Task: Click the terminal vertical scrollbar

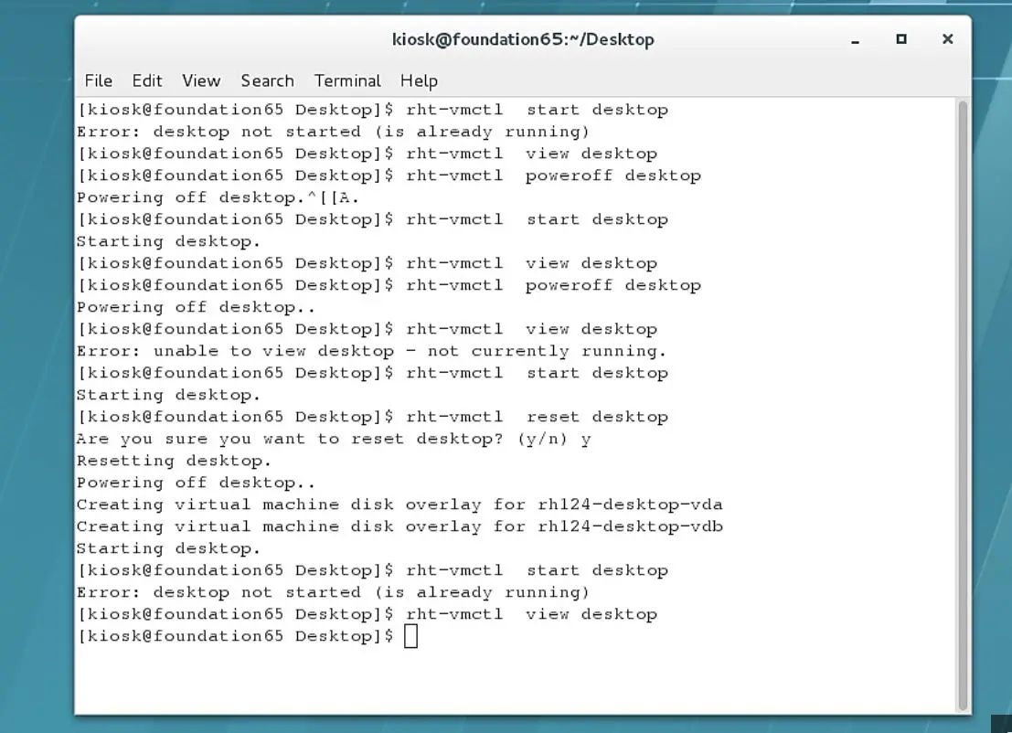Action: [963, 405]
